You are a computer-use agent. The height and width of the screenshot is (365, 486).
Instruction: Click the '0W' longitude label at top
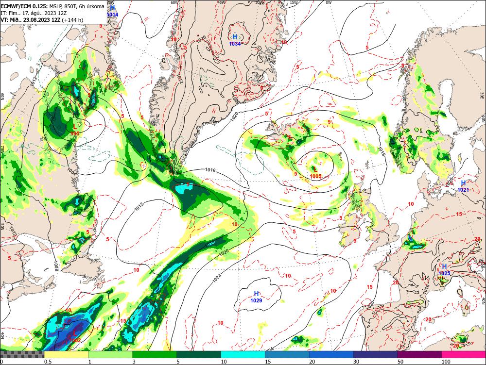[x=329, y=2]
